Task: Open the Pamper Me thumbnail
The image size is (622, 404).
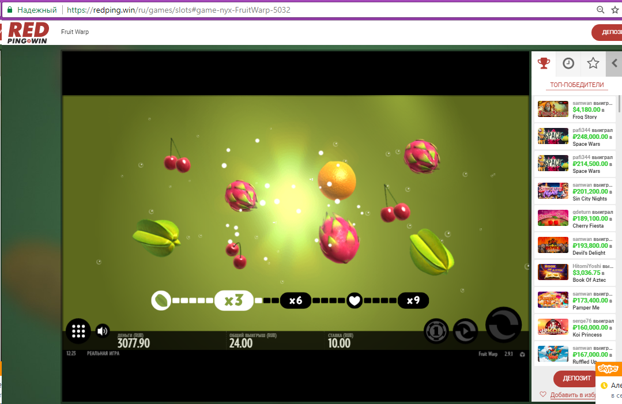Action: click(553, 300)
